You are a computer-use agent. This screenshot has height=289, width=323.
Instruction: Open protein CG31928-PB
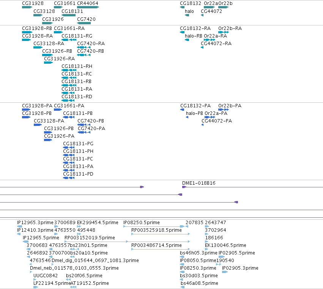pyautogui.click(x=37, y=113)
